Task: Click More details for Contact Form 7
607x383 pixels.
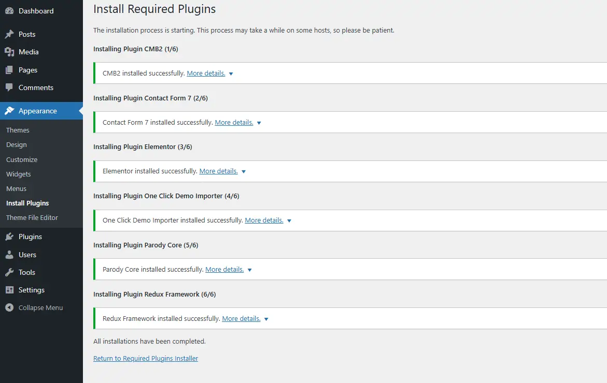Action: click(234, 123)
